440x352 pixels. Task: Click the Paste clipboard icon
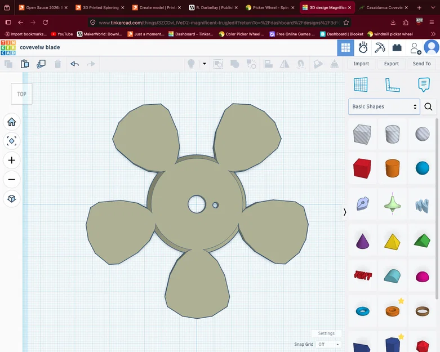tap(25, 64)
